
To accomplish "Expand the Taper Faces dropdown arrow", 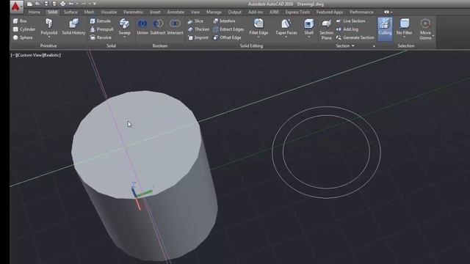I will tap(286, 37).
